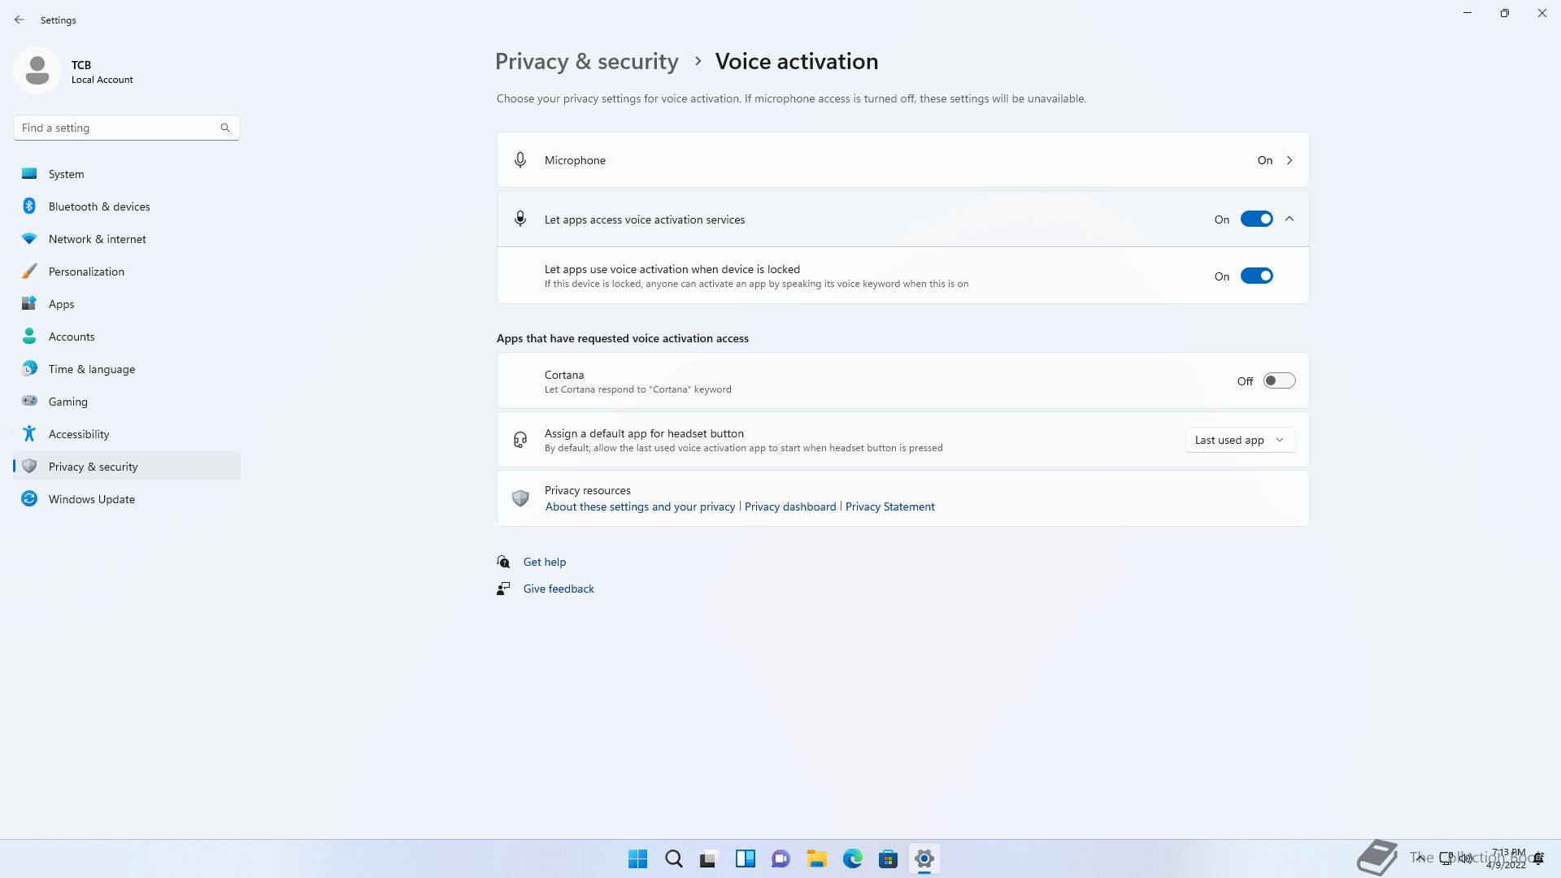The image size is (1561, 878).
Task: Click the TCB user avatar
Action: pos(37,71)
